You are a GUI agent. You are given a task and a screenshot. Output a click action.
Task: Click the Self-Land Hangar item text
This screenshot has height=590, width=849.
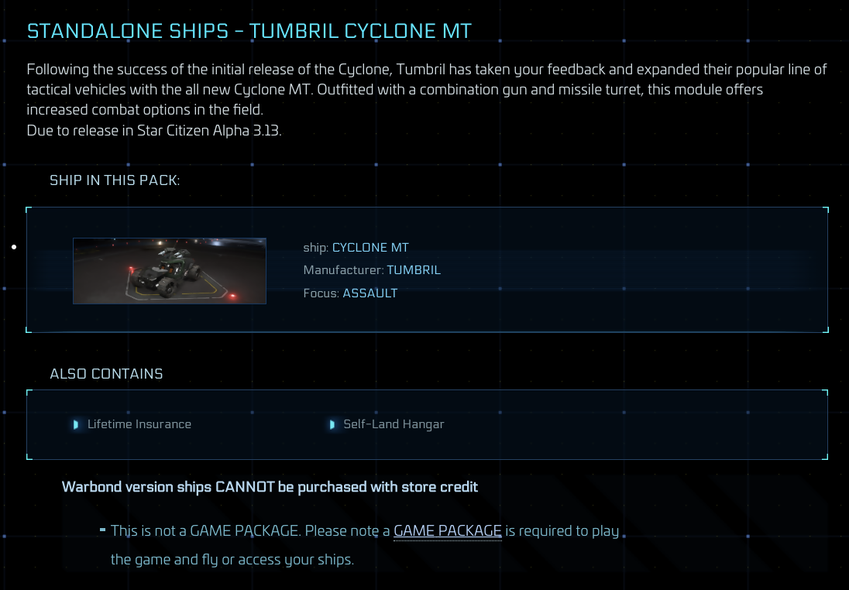(394, 424)
